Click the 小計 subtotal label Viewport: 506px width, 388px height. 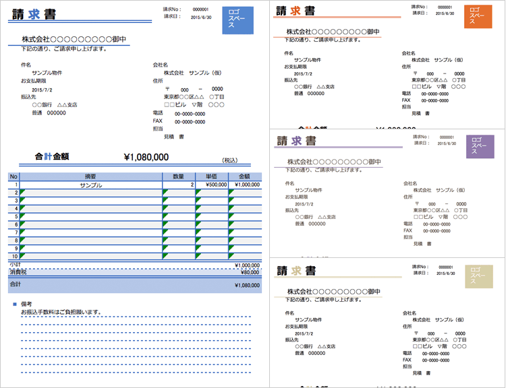15,264
